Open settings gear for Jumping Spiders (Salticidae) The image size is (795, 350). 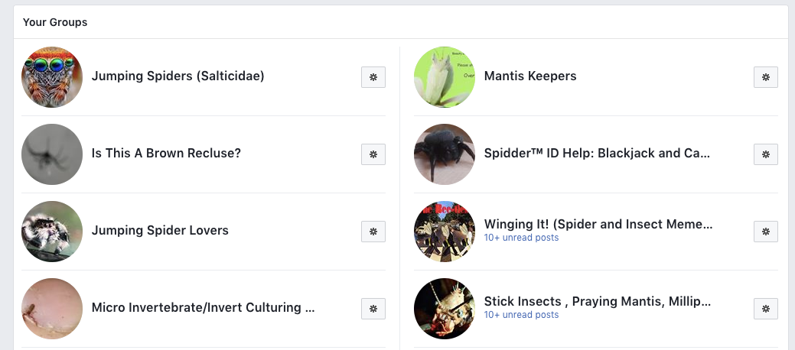(x=373, y=77)
